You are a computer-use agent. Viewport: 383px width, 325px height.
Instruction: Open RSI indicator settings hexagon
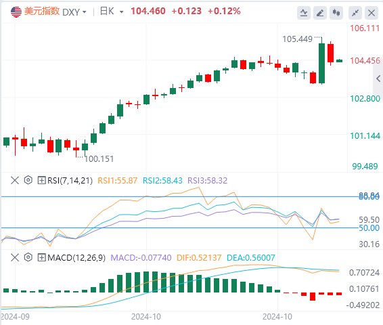tap(28, 180)
